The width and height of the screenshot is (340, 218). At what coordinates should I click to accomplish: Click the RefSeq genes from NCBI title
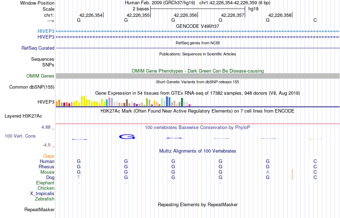coord(198,43)
